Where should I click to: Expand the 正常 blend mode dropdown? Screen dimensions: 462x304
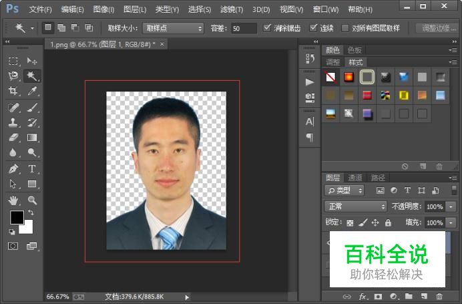pos(355,206)
